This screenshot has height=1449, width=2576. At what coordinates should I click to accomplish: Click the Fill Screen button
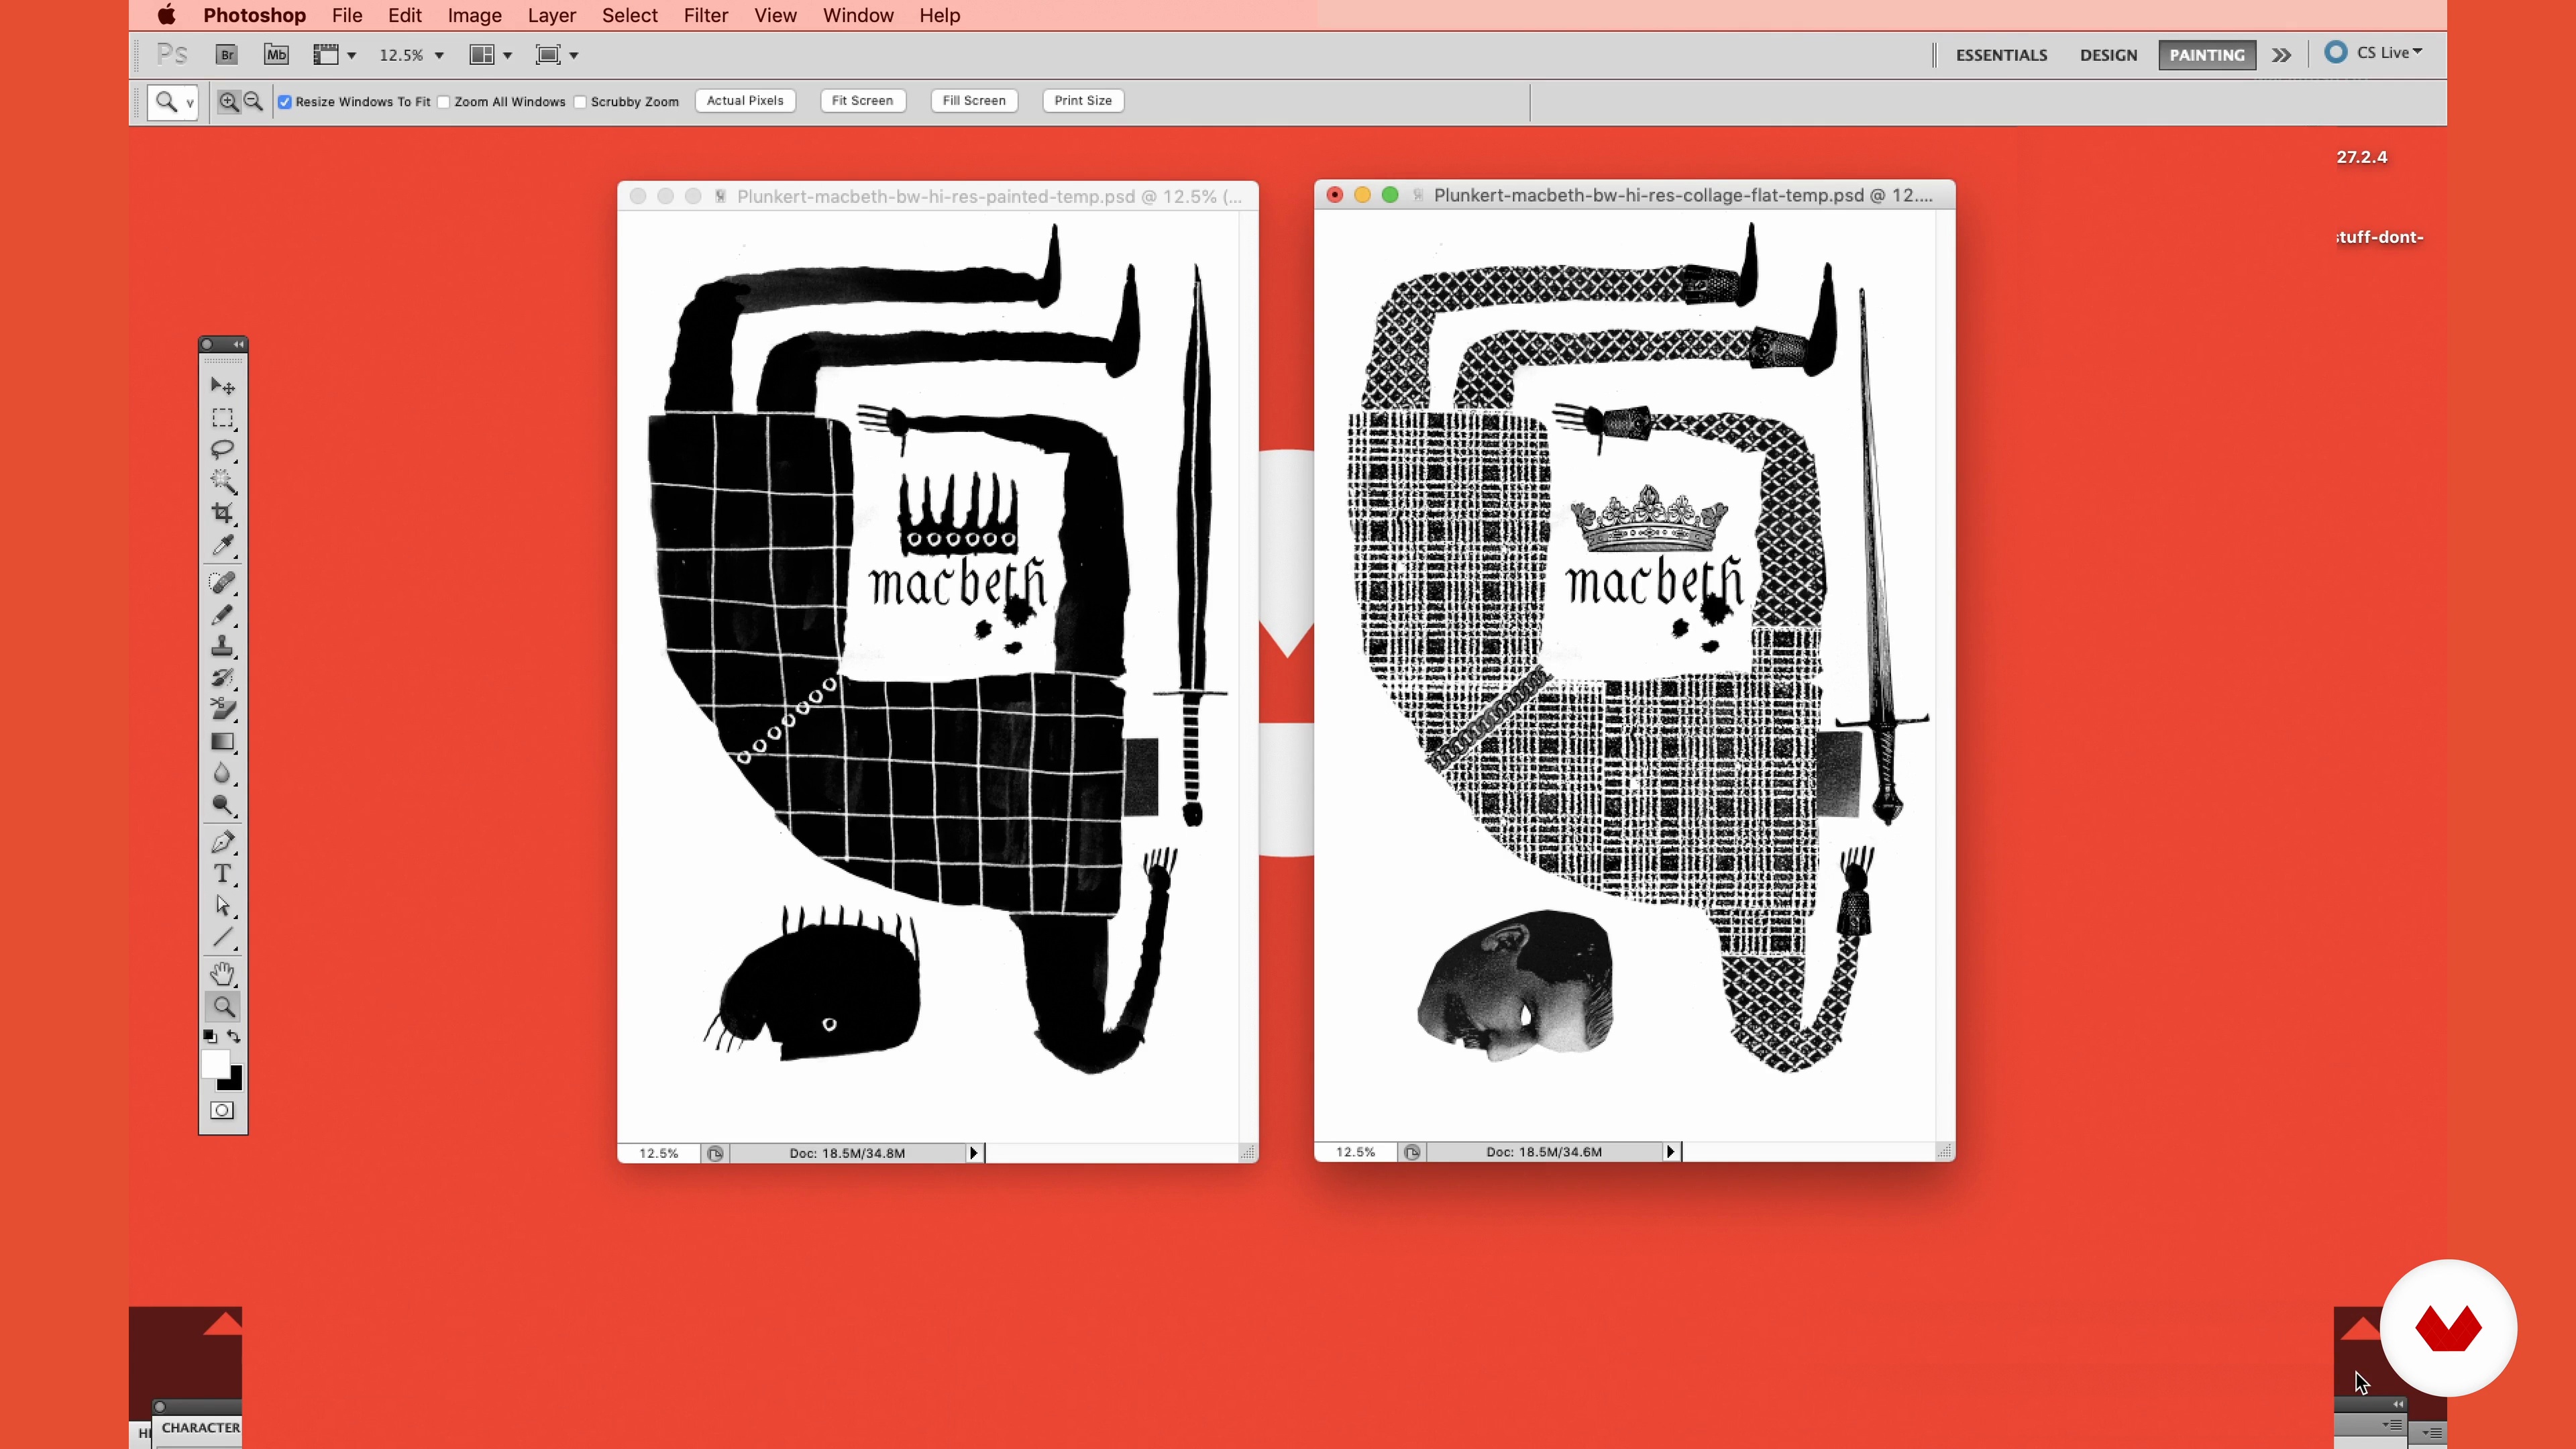(x=974, y=101)
